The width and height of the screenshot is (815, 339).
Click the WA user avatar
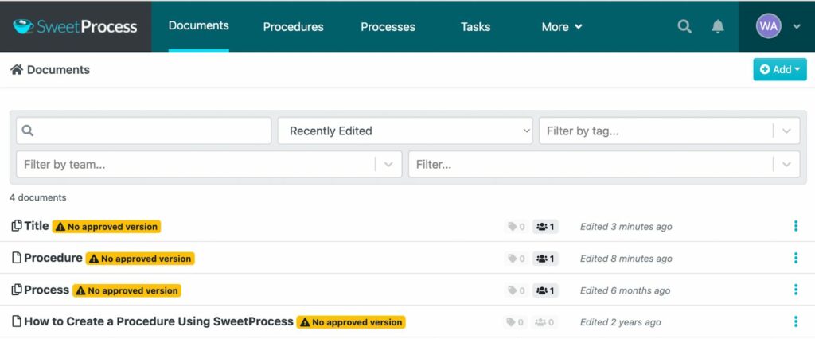768,26
